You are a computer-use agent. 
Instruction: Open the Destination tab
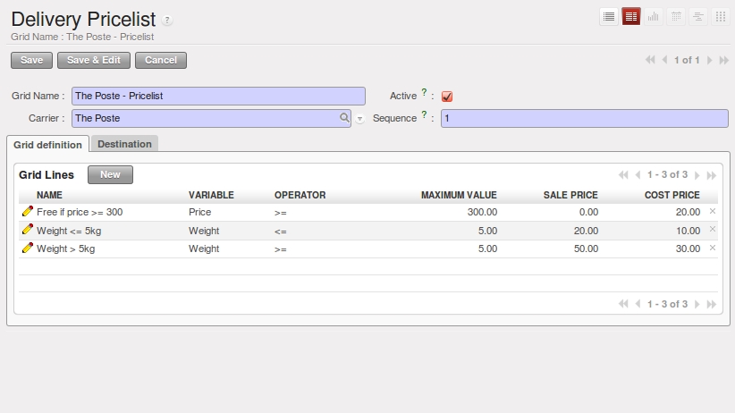(124, 144)
